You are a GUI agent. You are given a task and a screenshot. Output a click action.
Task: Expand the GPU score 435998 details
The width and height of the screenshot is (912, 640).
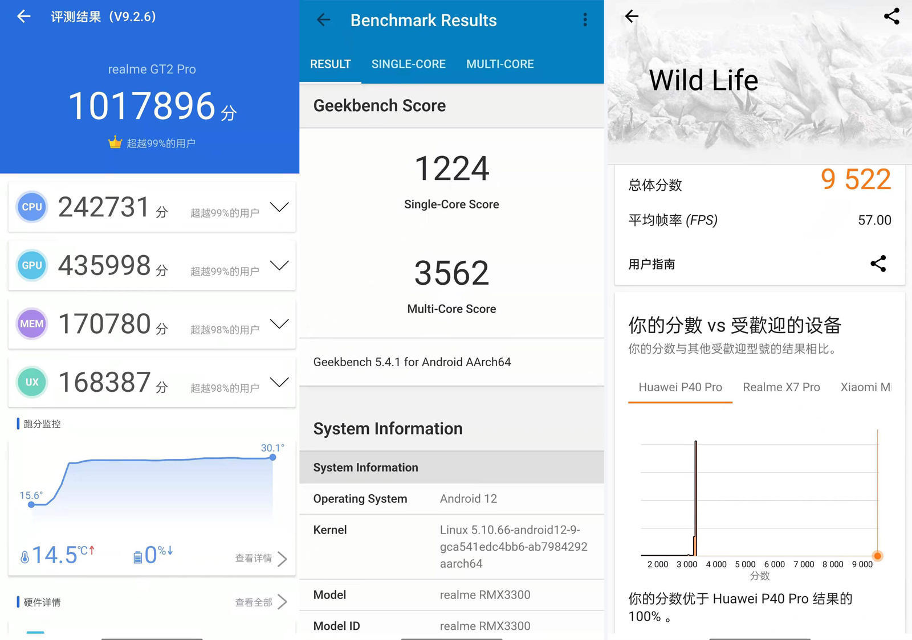[x=279, y=265]
